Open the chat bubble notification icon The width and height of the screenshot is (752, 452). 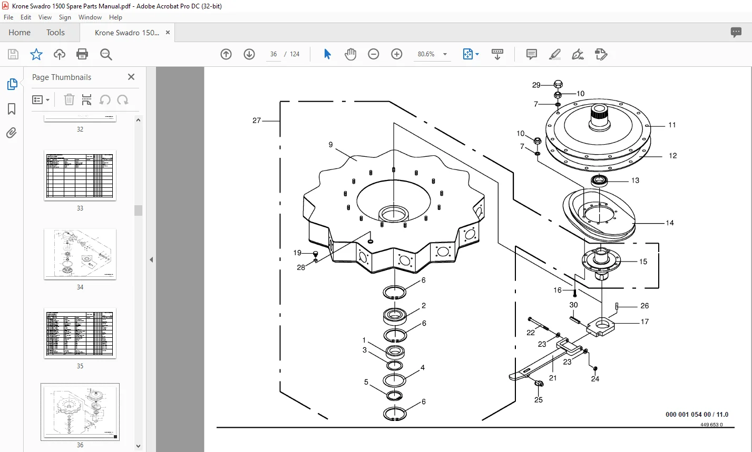tap(736, 33)
